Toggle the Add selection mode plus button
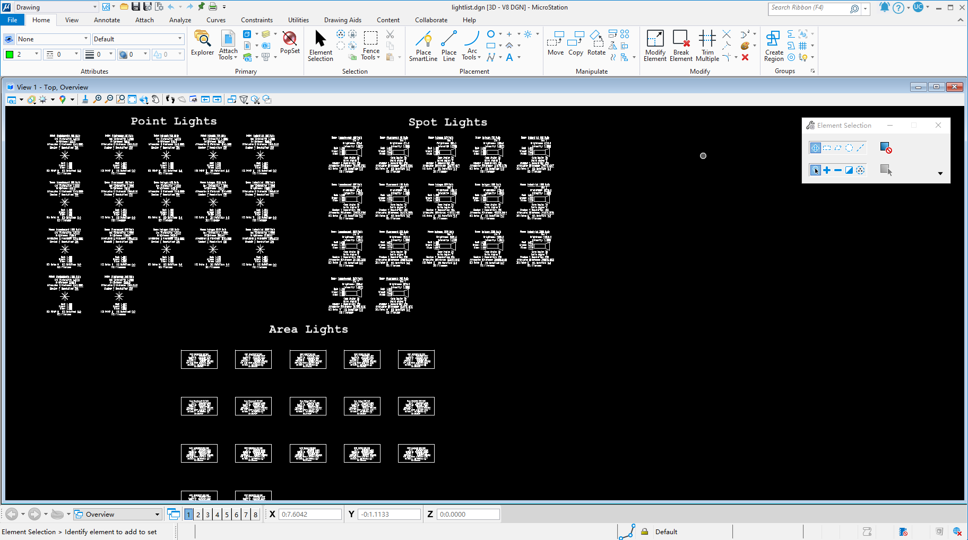The image size is (968, 540). tap(827, 171)
